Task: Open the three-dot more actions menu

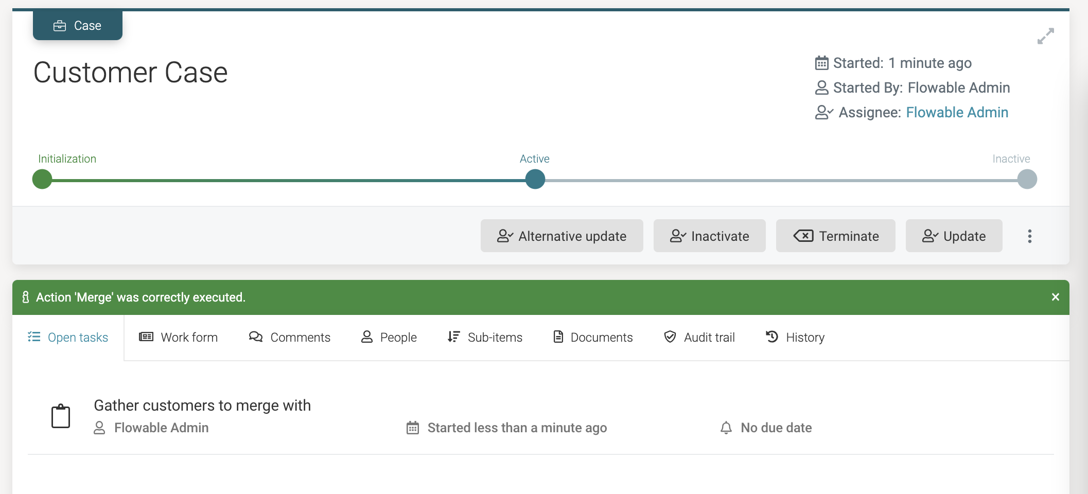Action: 1029,236
